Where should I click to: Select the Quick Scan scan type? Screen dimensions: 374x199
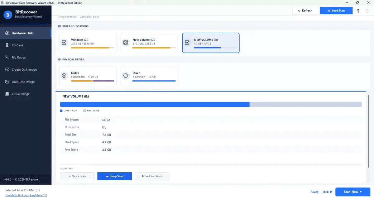coord(77,176)
